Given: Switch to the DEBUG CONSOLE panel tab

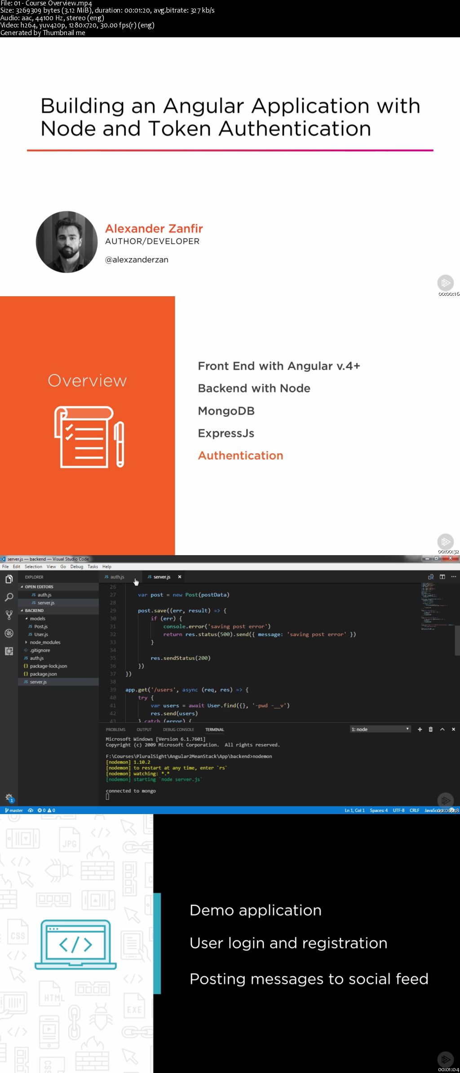Looking at the screenshot, I should 178,730.
